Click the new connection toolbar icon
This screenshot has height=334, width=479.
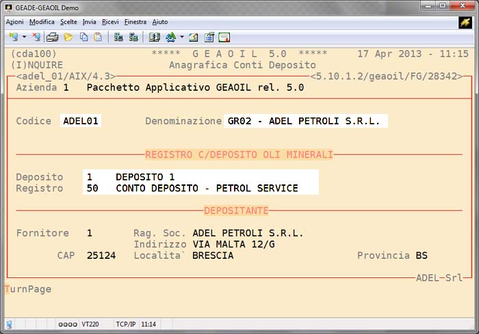pos(13,37)
